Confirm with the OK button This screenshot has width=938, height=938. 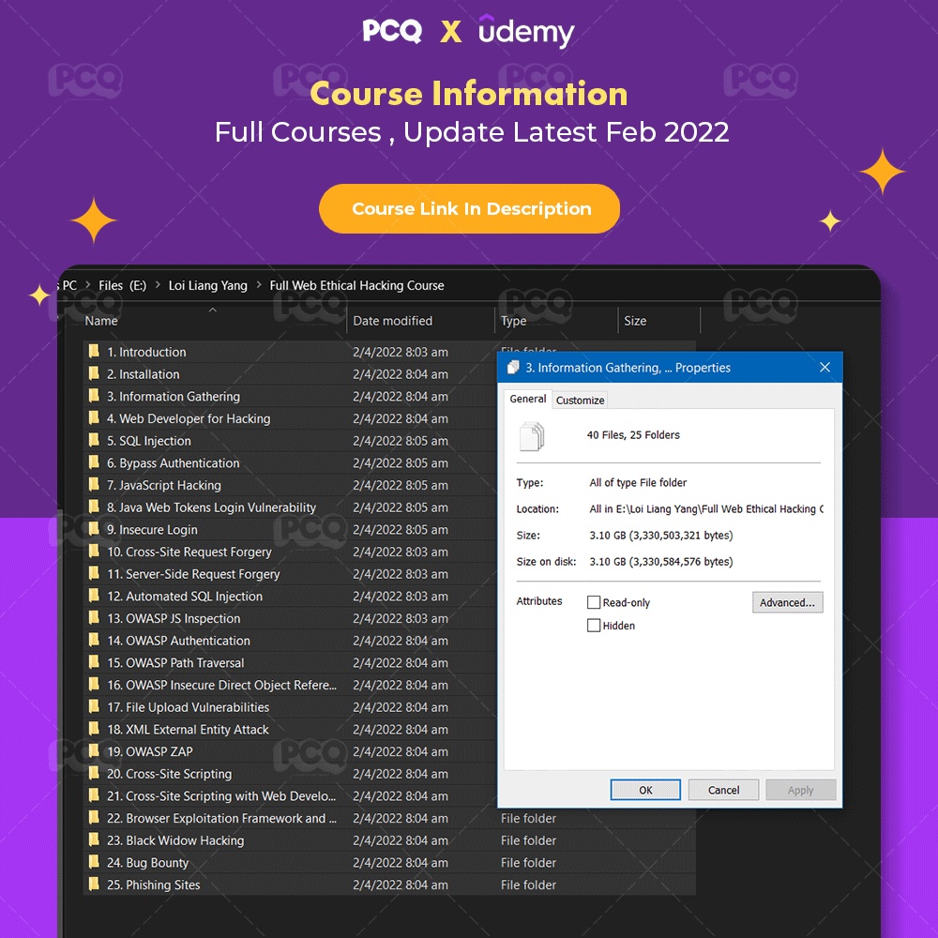coord(645,790)
